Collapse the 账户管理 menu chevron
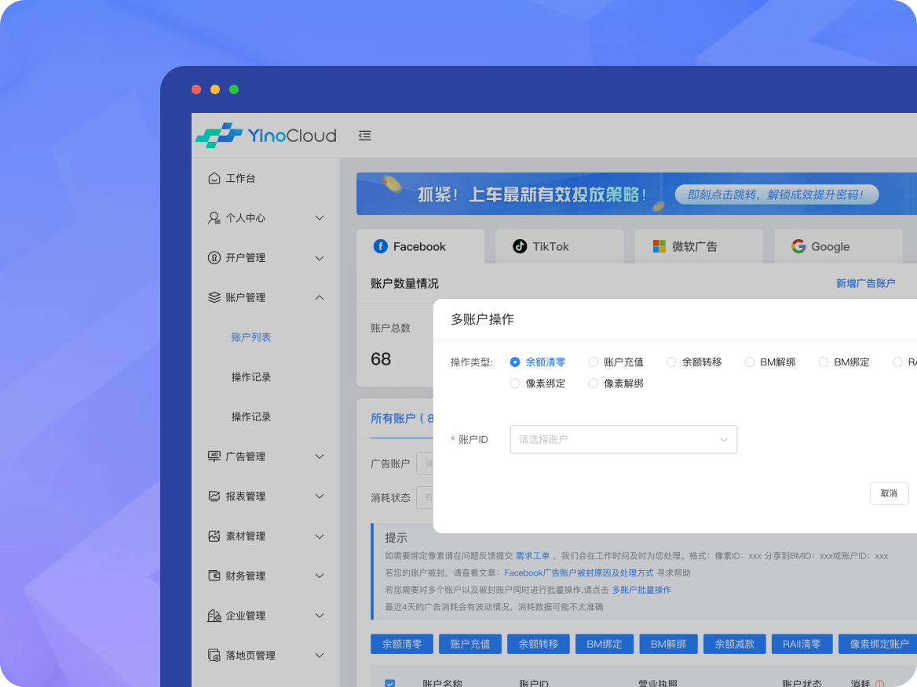Screen dimensions: 917x687 pyautogui.click(x=320, y=297)
